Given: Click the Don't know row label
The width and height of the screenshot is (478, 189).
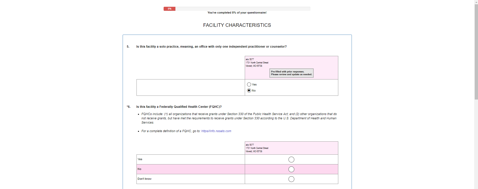Looking at the screenshot, I should [x=145, y=179].
